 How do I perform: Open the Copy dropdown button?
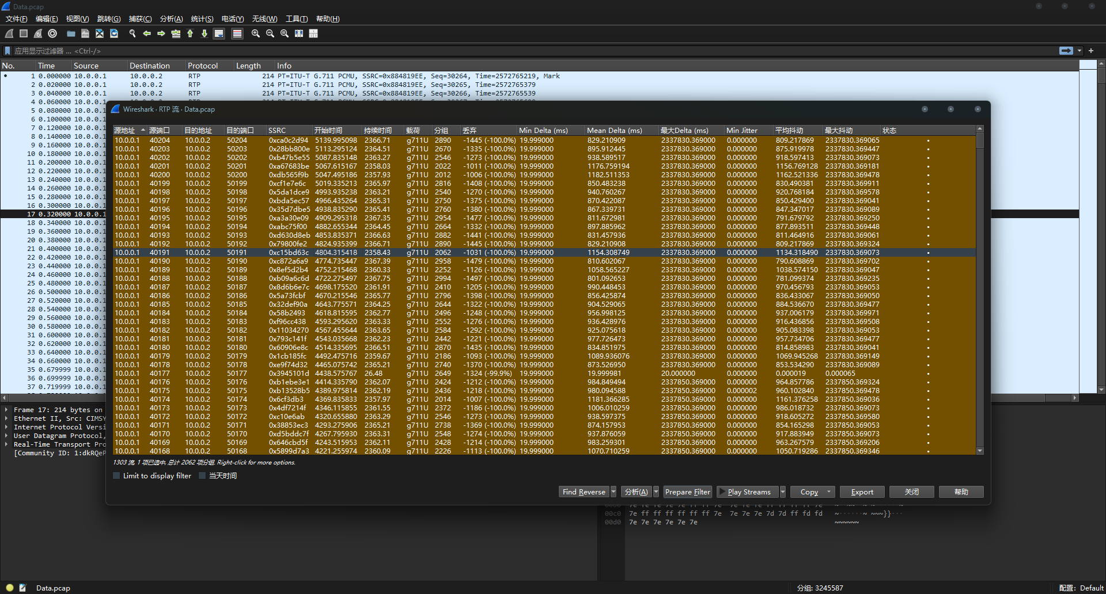tap(813, 492)
